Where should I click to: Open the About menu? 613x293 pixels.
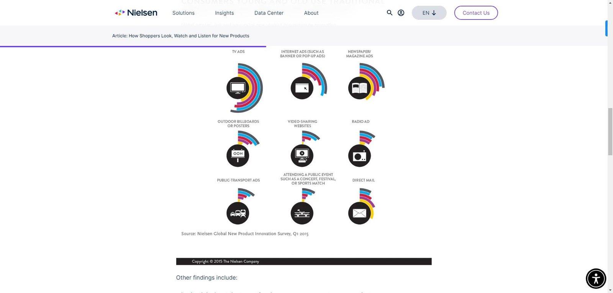(311, 13)
